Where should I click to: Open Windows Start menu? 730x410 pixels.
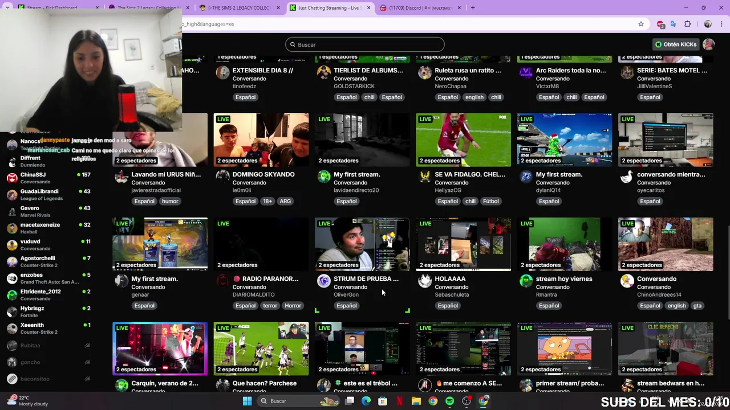[247, 401]
